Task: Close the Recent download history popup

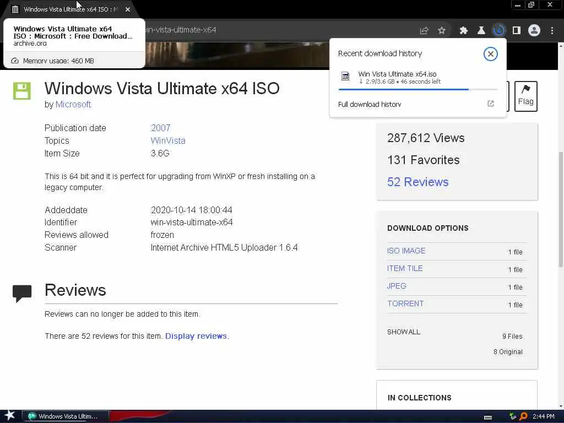Action: (490, 54)
